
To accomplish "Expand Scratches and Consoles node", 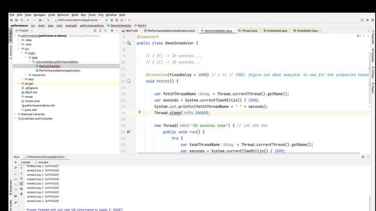I will tap(16, 118).
